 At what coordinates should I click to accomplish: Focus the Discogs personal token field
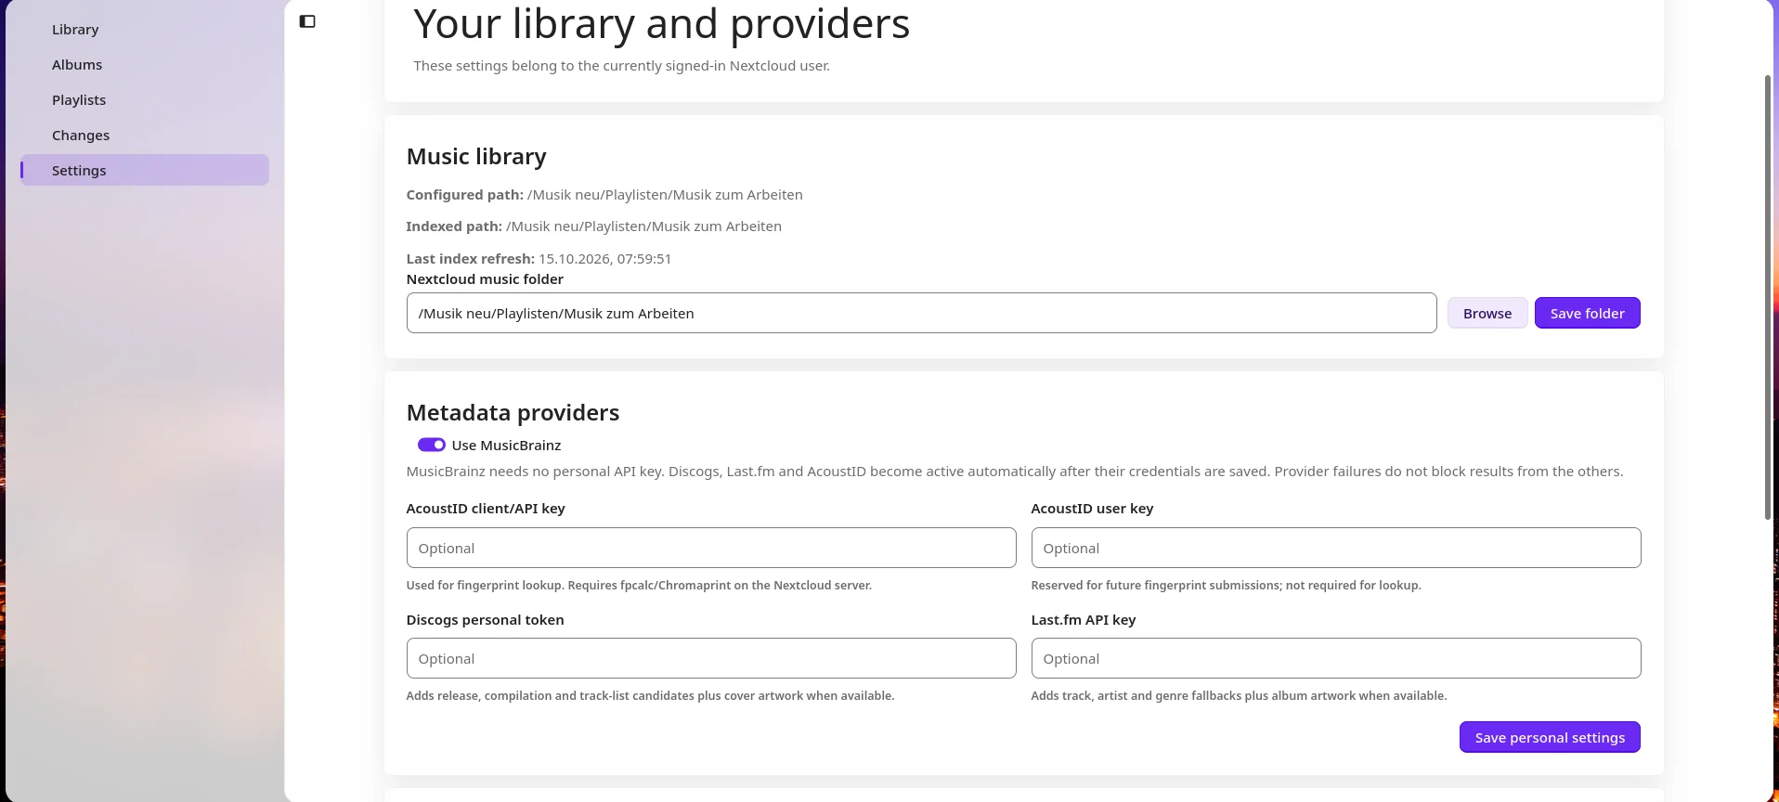[711, 658]
